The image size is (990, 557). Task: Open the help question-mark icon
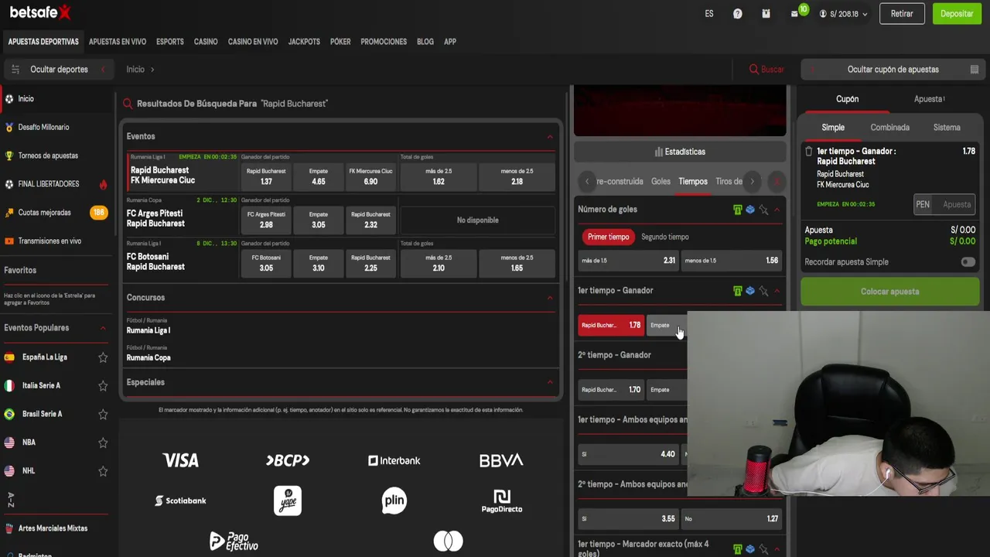point(737,14)
